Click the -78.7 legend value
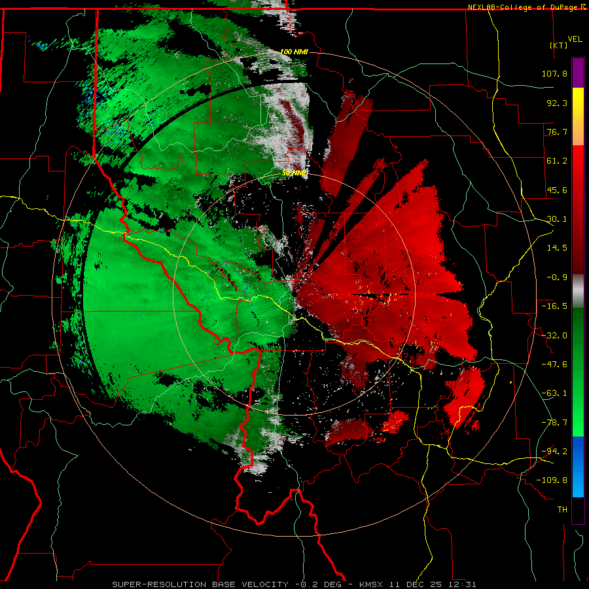The height and width of the screenshot is (589, 589). click(554, 423)
